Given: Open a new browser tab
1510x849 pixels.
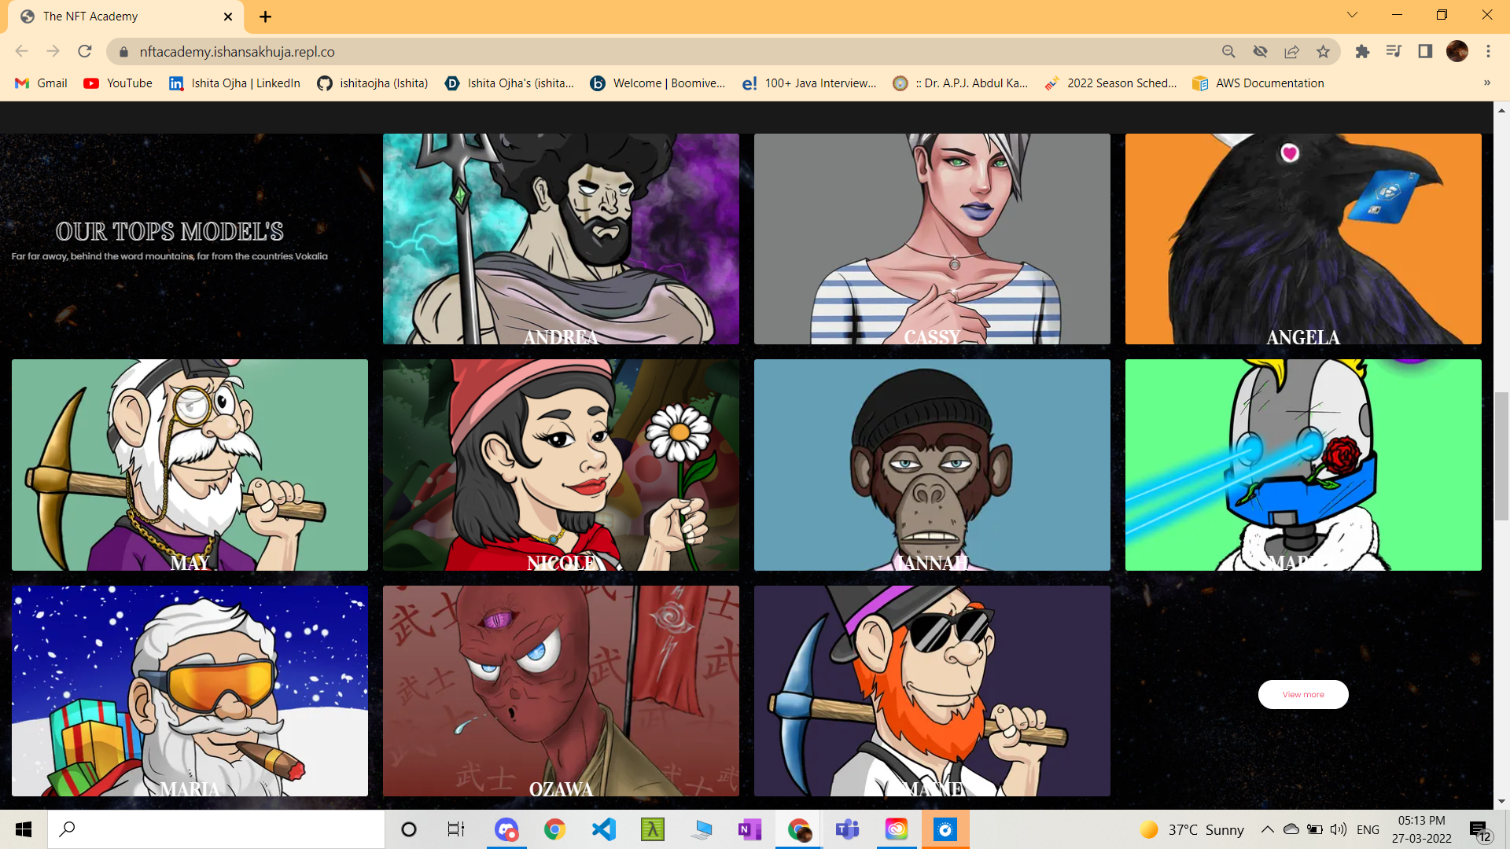Looking at the screenshot, I should point(265,17).
